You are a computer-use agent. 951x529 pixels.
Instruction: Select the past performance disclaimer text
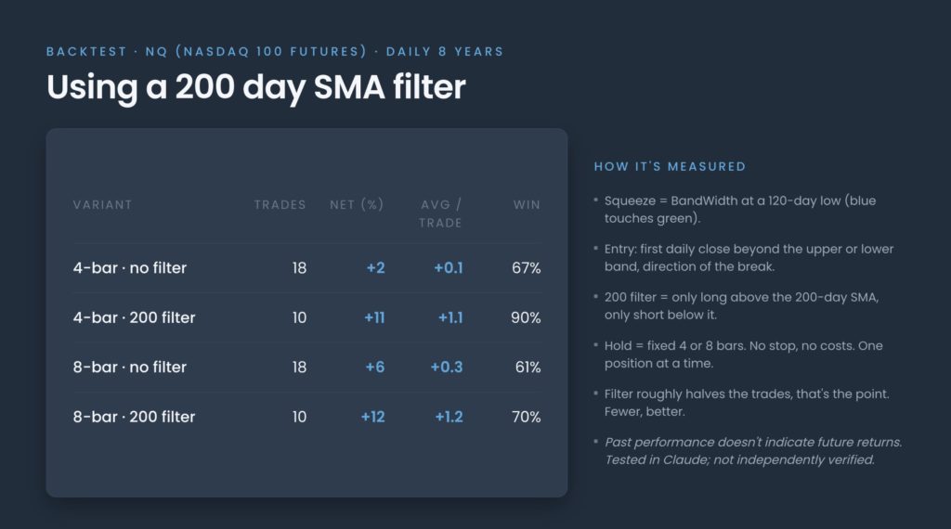[x=753, y=451]
